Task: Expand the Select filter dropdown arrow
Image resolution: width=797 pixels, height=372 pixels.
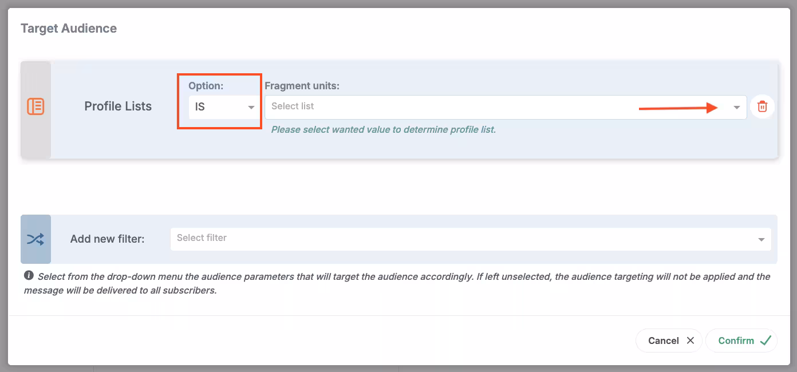Action: click(761, 240)
